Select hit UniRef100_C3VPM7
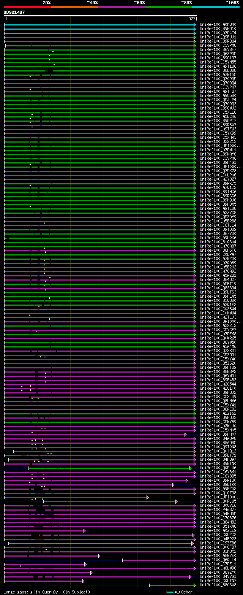 pos(218,87)
